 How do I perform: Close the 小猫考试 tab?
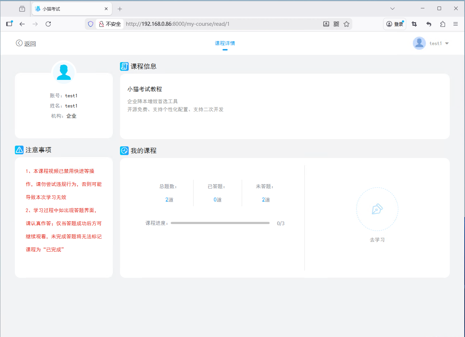(x=106, y=9)
